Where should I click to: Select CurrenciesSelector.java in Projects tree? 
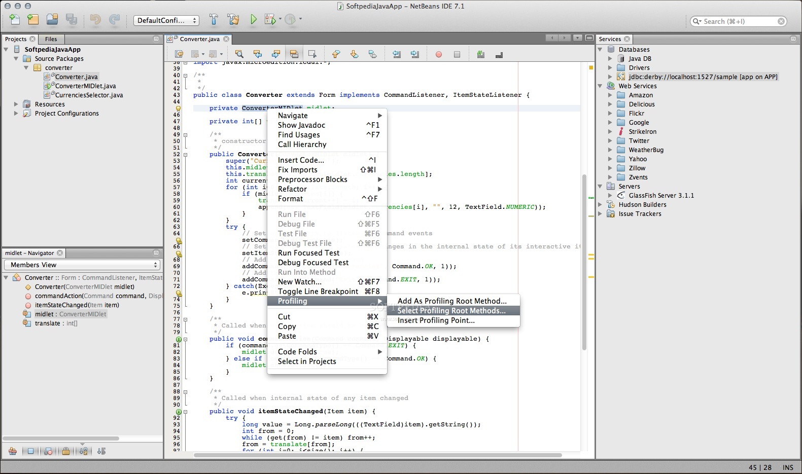click(x=89, y=95)
